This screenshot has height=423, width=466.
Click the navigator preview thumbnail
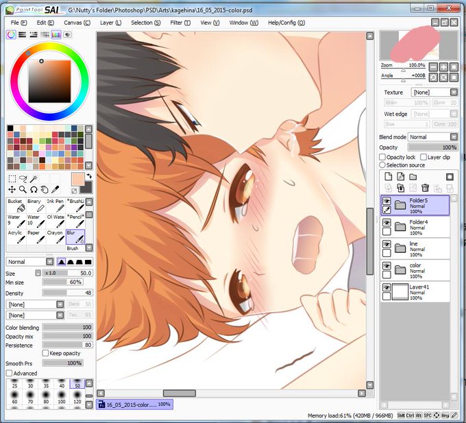419,45
